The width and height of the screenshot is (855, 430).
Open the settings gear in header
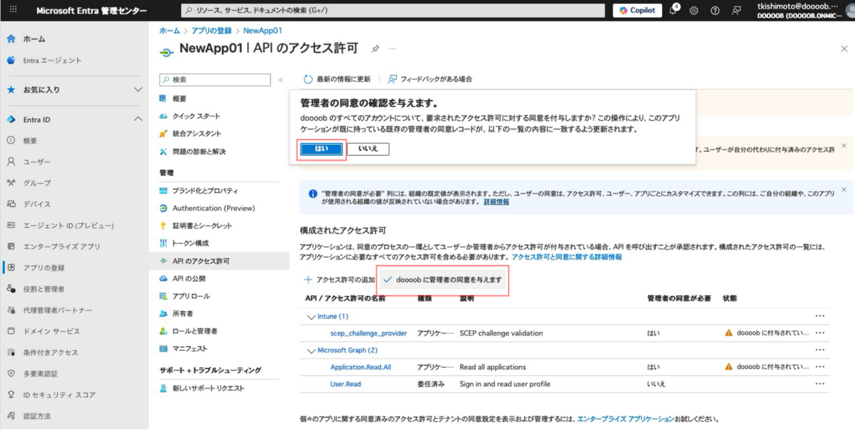click(x=694, y=11)
